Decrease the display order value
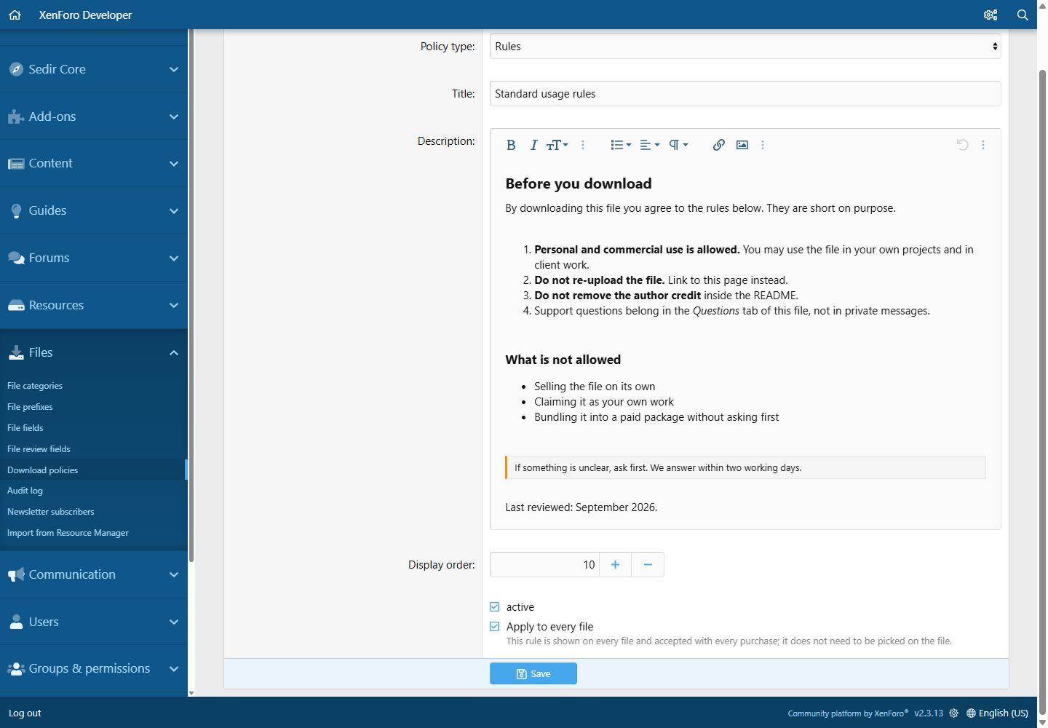Screen dimensions: 1048x728 click(648, 565)
